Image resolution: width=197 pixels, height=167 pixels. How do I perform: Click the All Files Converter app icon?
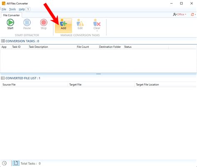click(x=4, y=3)
